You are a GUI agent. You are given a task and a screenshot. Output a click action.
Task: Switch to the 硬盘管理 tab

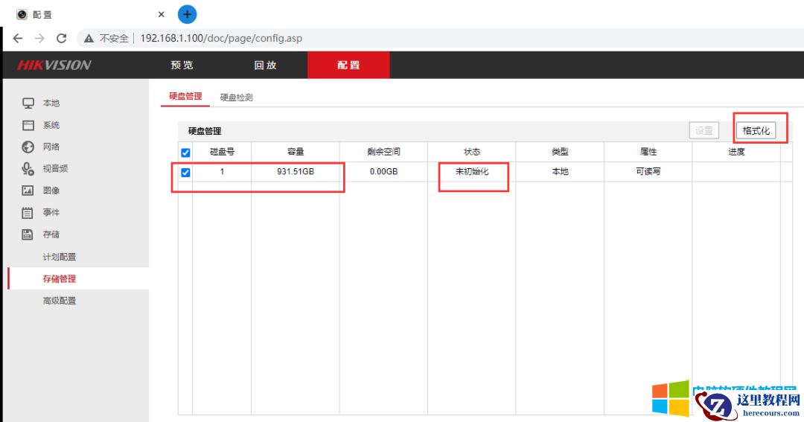pos(185,97)
